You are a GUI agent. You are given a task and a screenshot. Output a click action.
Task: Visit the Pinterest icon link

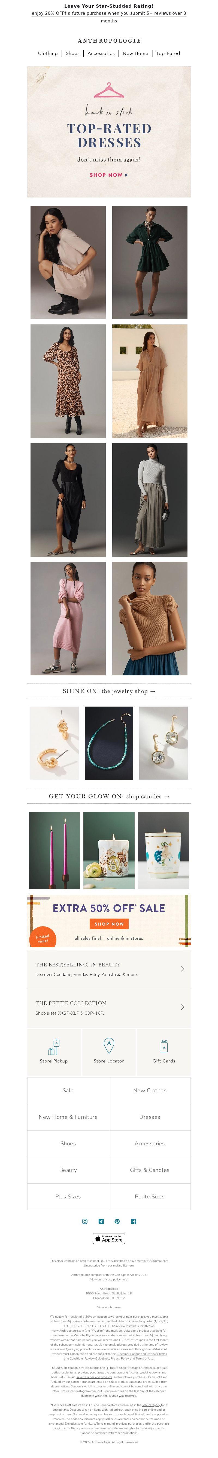(117, 1221)
